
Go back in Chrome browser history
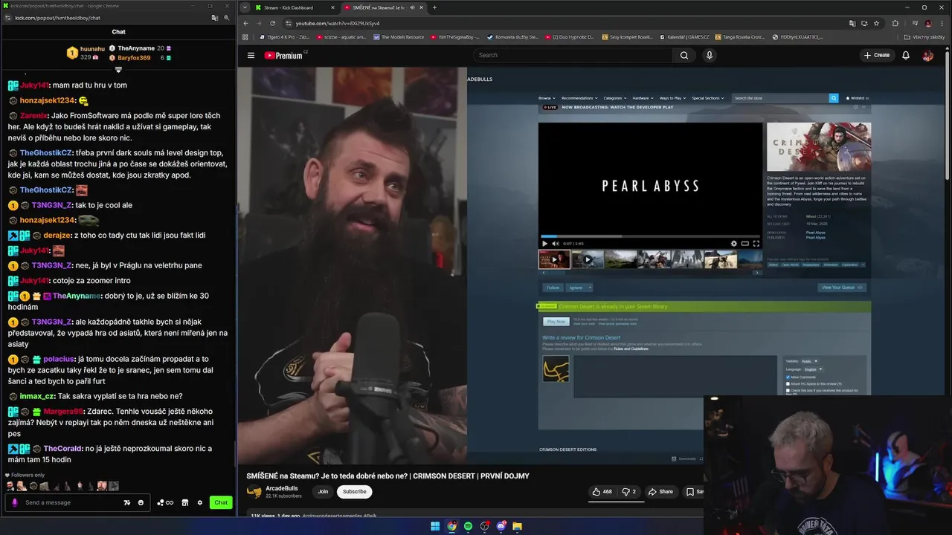tap(245, 23)
